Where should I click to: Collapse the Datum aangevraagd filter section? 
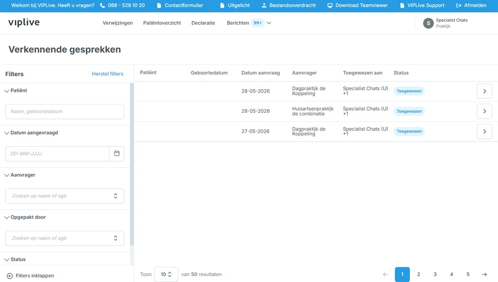point(7,133)
